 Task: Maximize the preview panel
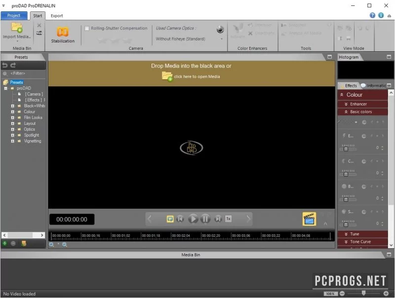pos(329,57)
